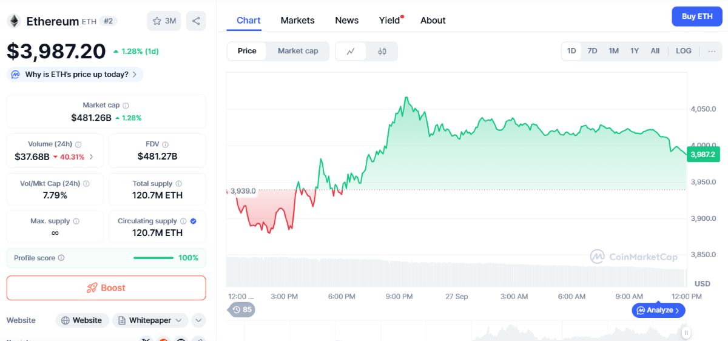Add Ethereum to watchlist with star button
This screenshot has width=728, height=341.
[x=164, y=21]
